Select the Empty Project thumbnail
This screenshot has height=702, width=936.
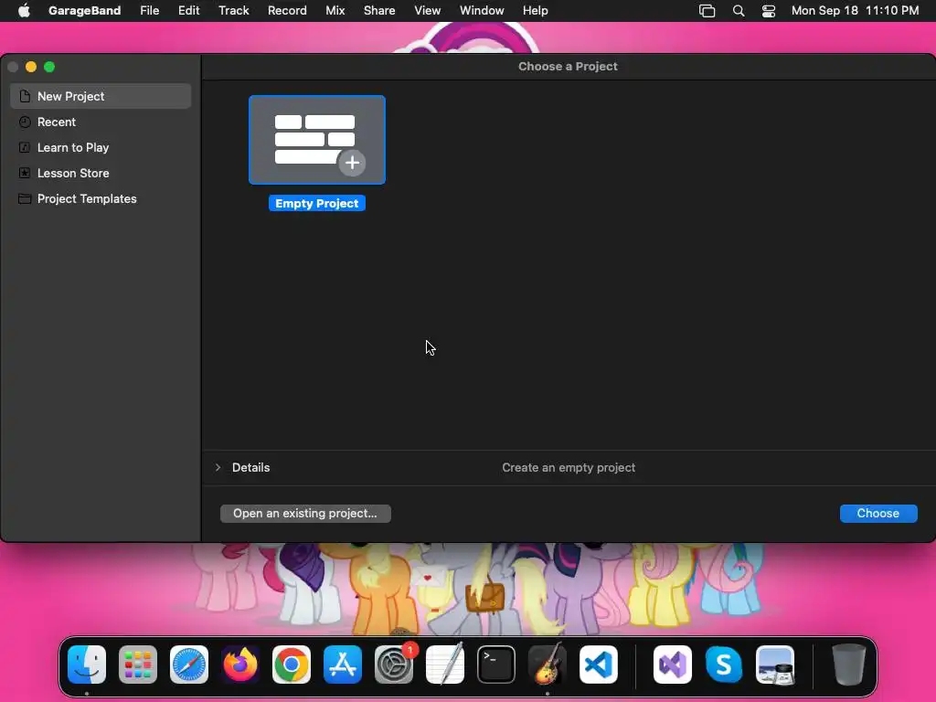pos(317,140)
